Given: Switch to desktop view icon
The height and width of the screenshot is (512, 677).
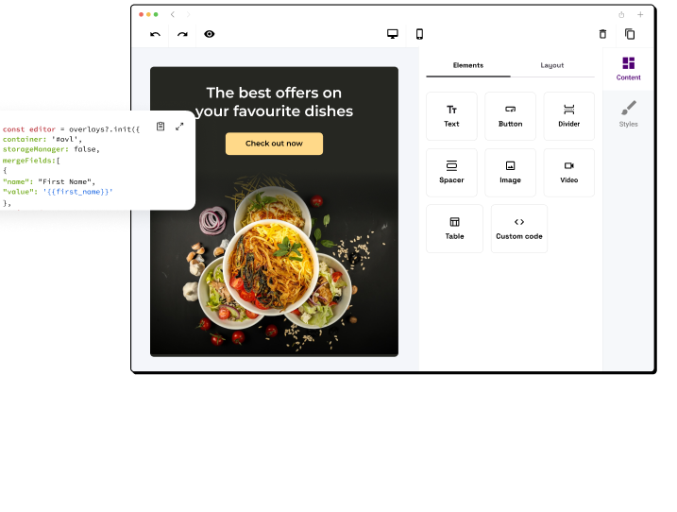Looking at the screenshot, I should [393, 34].
